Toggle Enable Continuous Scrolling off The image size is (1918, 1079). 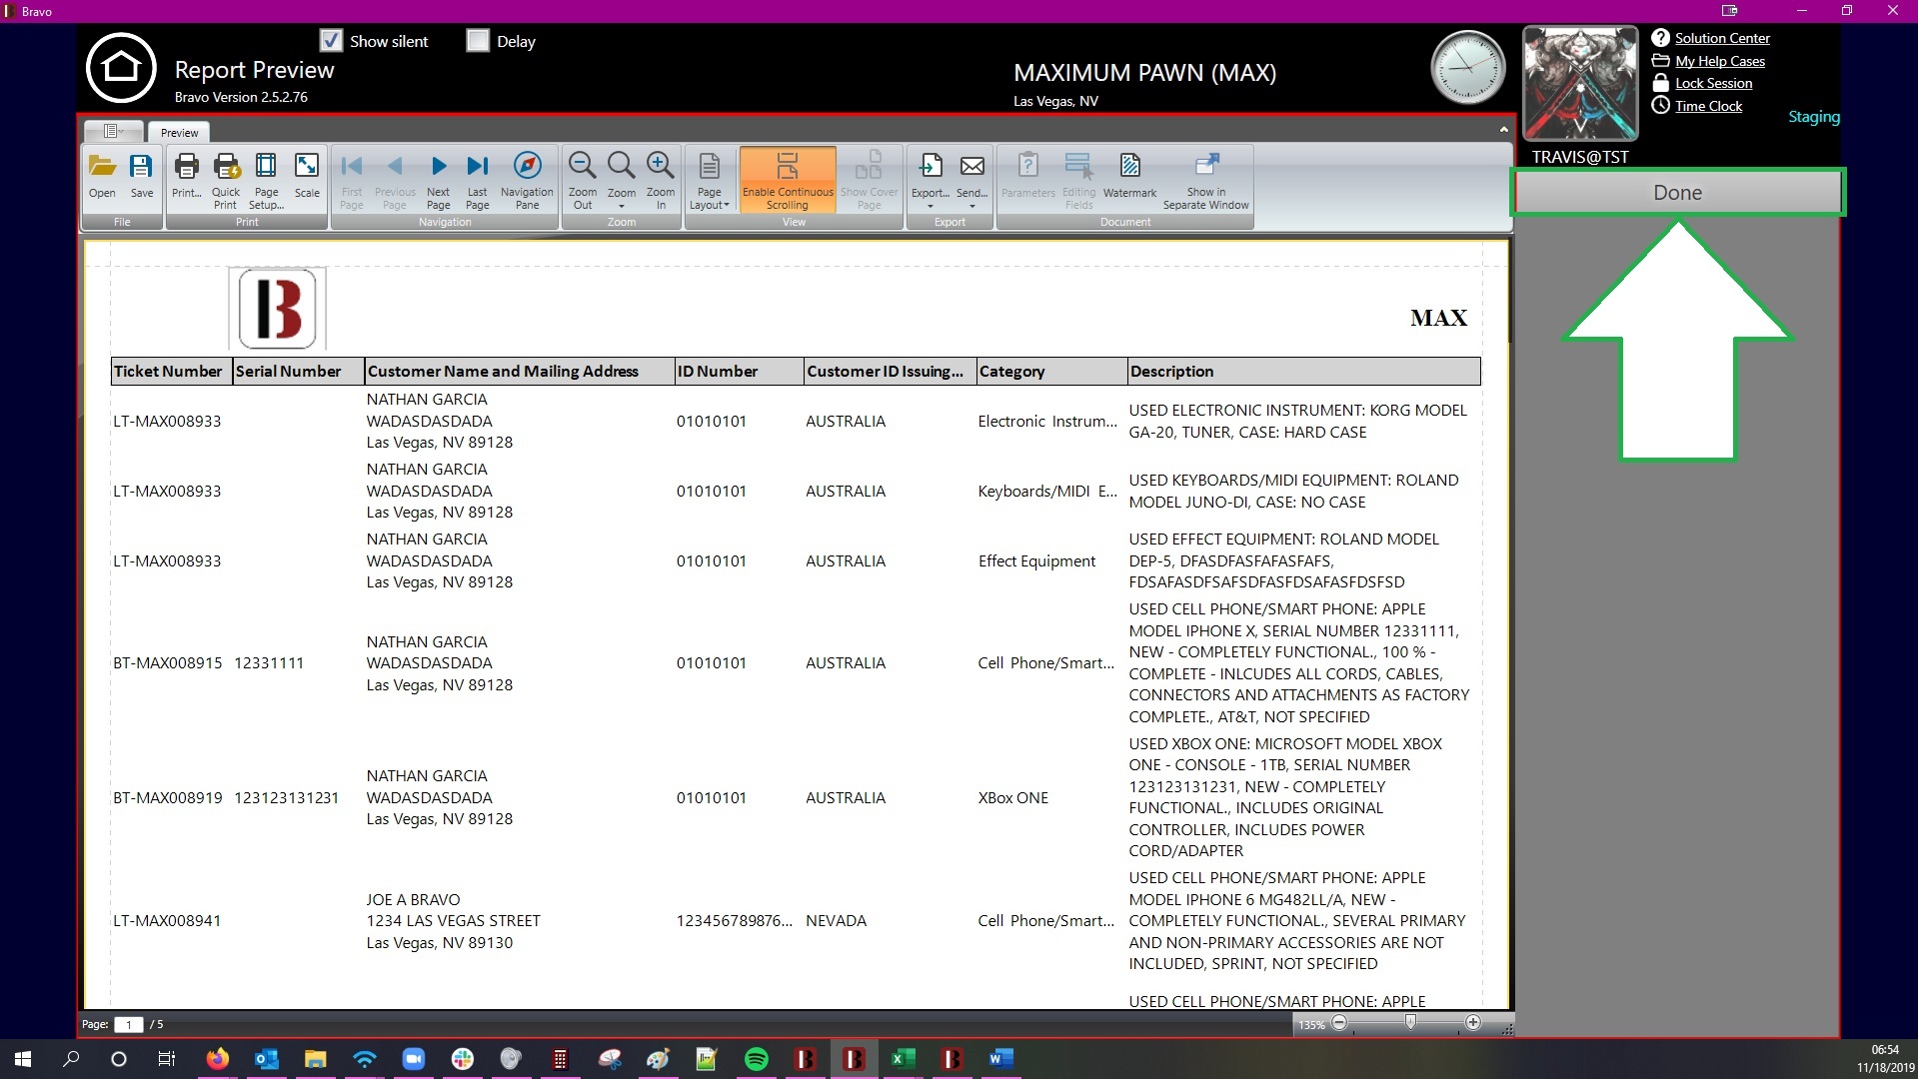click(788, 180)
